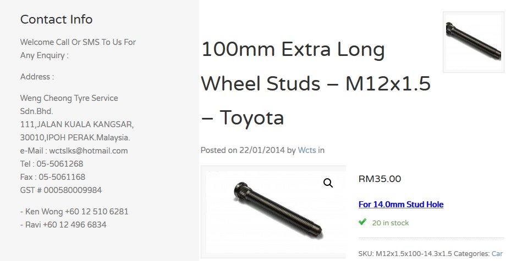Click Ken Wong's mobile number

pos(96,212)
